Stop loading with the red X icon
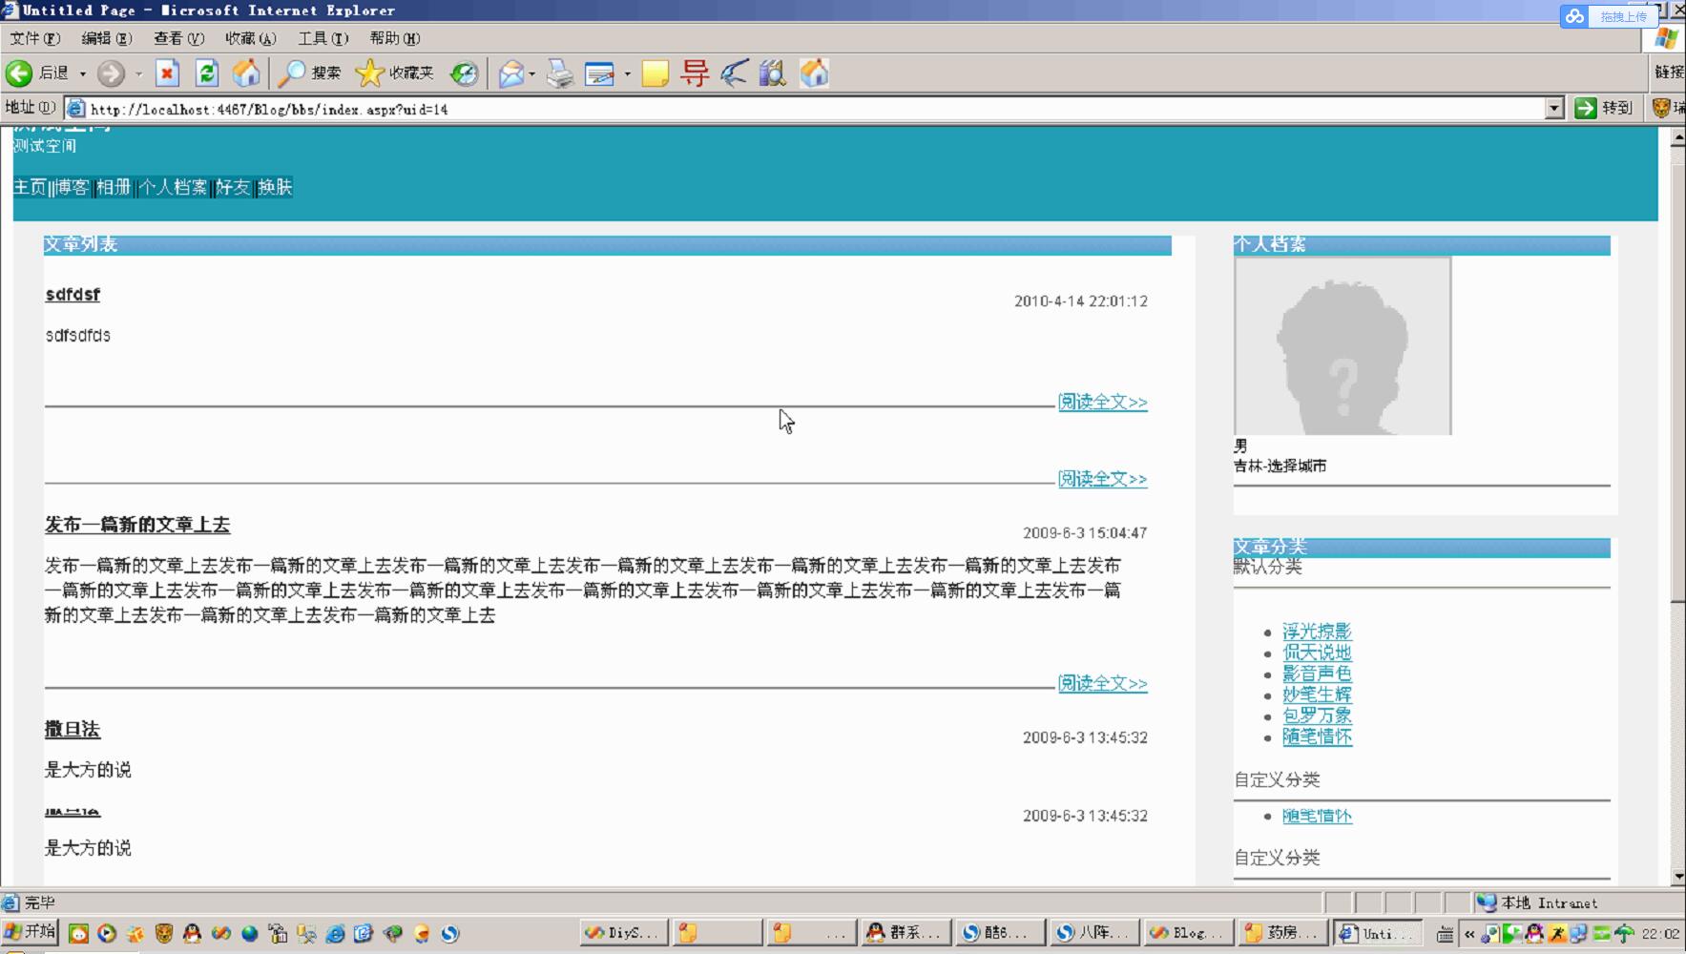Screen dimensions: 1686x954 click(x=167, y=73)
